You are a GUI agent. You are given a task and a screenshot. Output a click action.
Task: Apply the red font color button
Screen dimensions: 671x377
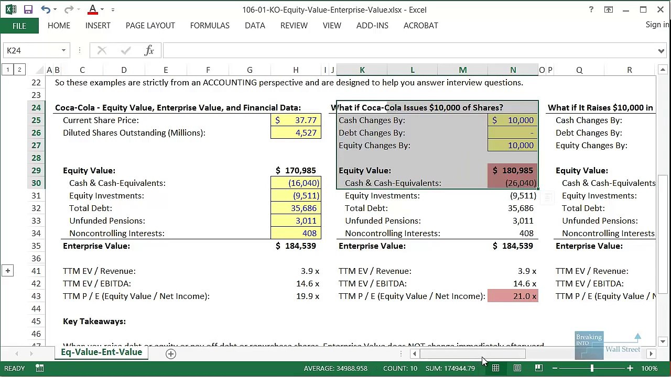pos(93,9)
